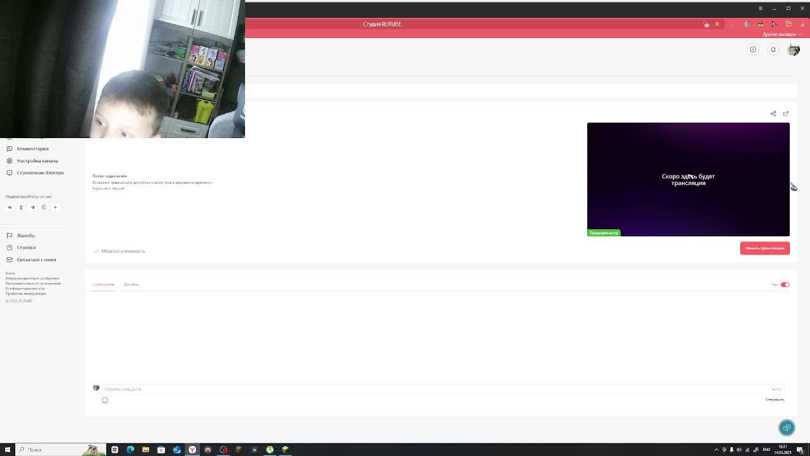Image resolution: width=810 pixels, height=456 pixels.
Task: Click the Конфиденциальность footer link
Action: pos(25,289)
